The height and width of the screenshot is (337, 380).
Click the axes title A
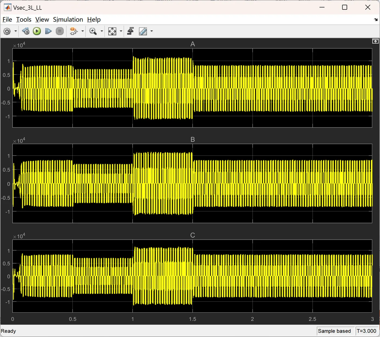[193, 44]
